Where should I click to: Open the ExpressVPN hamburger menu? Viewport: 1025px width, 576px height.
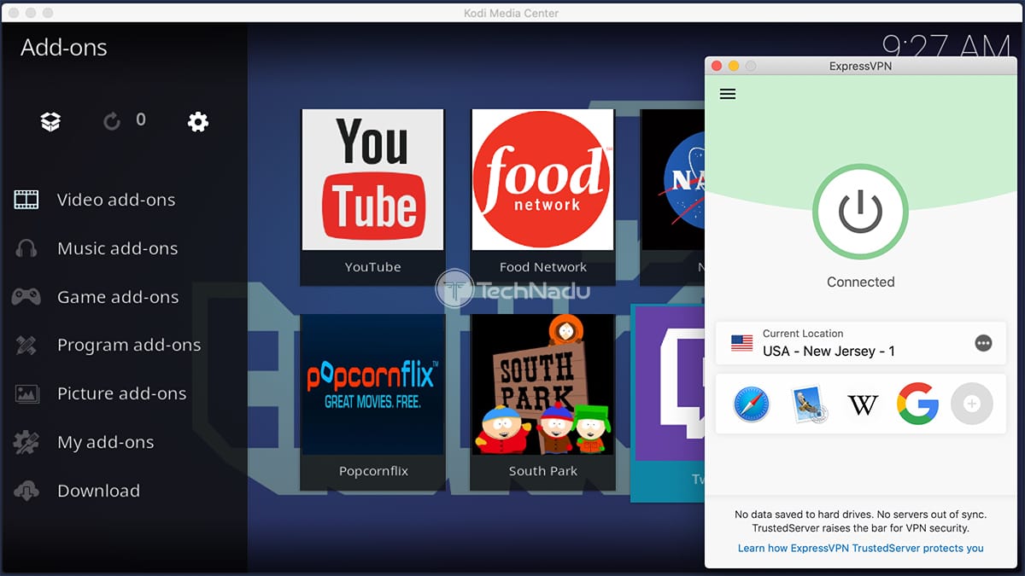(x=728, y=94)
